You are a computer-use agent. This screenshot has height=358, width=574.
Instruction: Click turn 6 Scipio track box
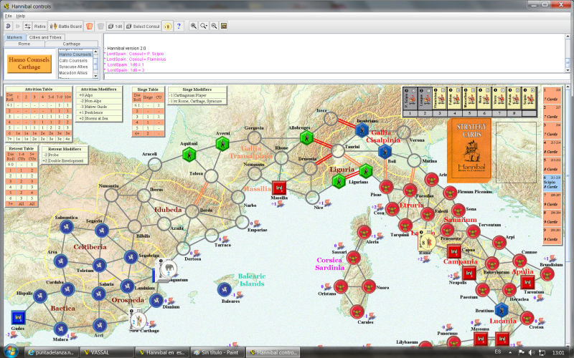click(552, 183)
